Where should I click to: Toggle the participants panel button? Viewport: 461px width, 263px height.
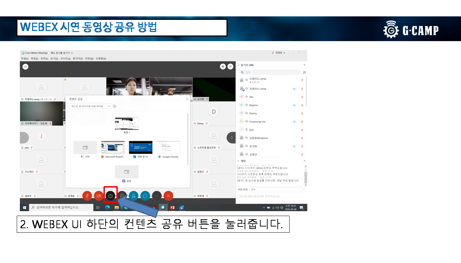click(133, 196)
